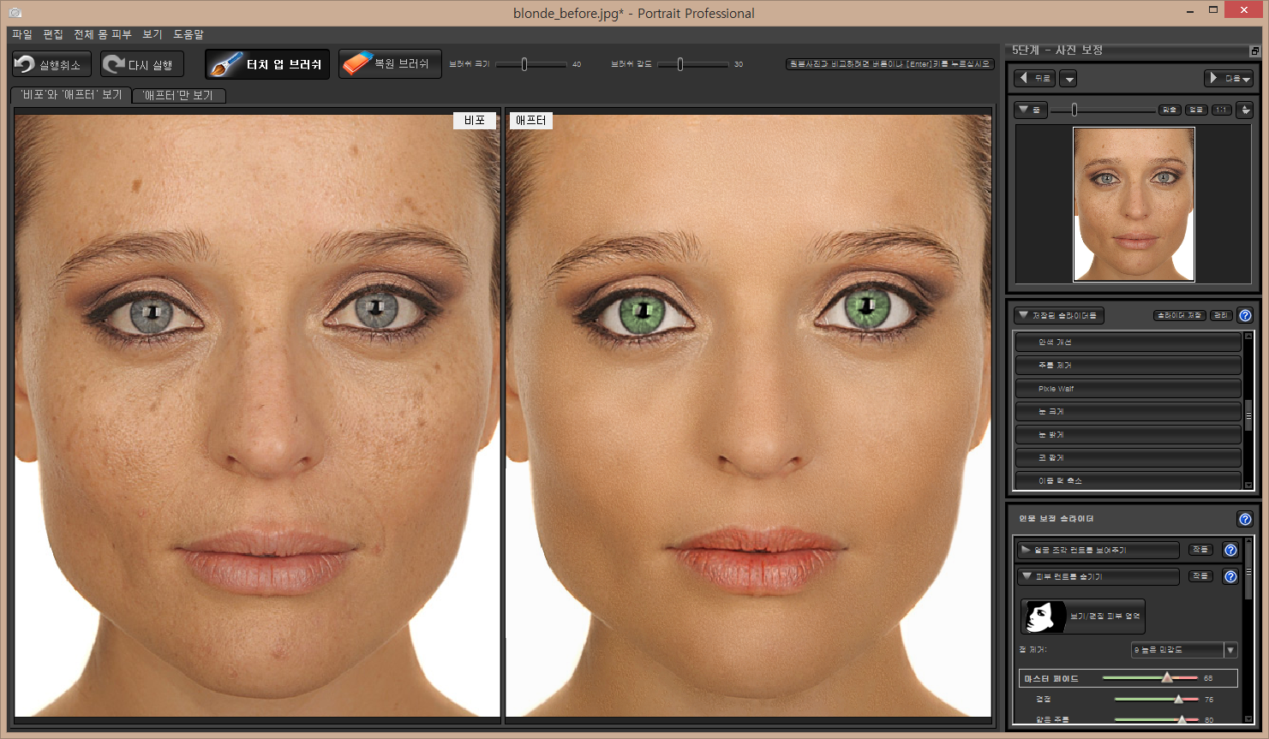Click the 비포 label on left image
This screenshot has height=739, width=1269.
click(475, 121)
